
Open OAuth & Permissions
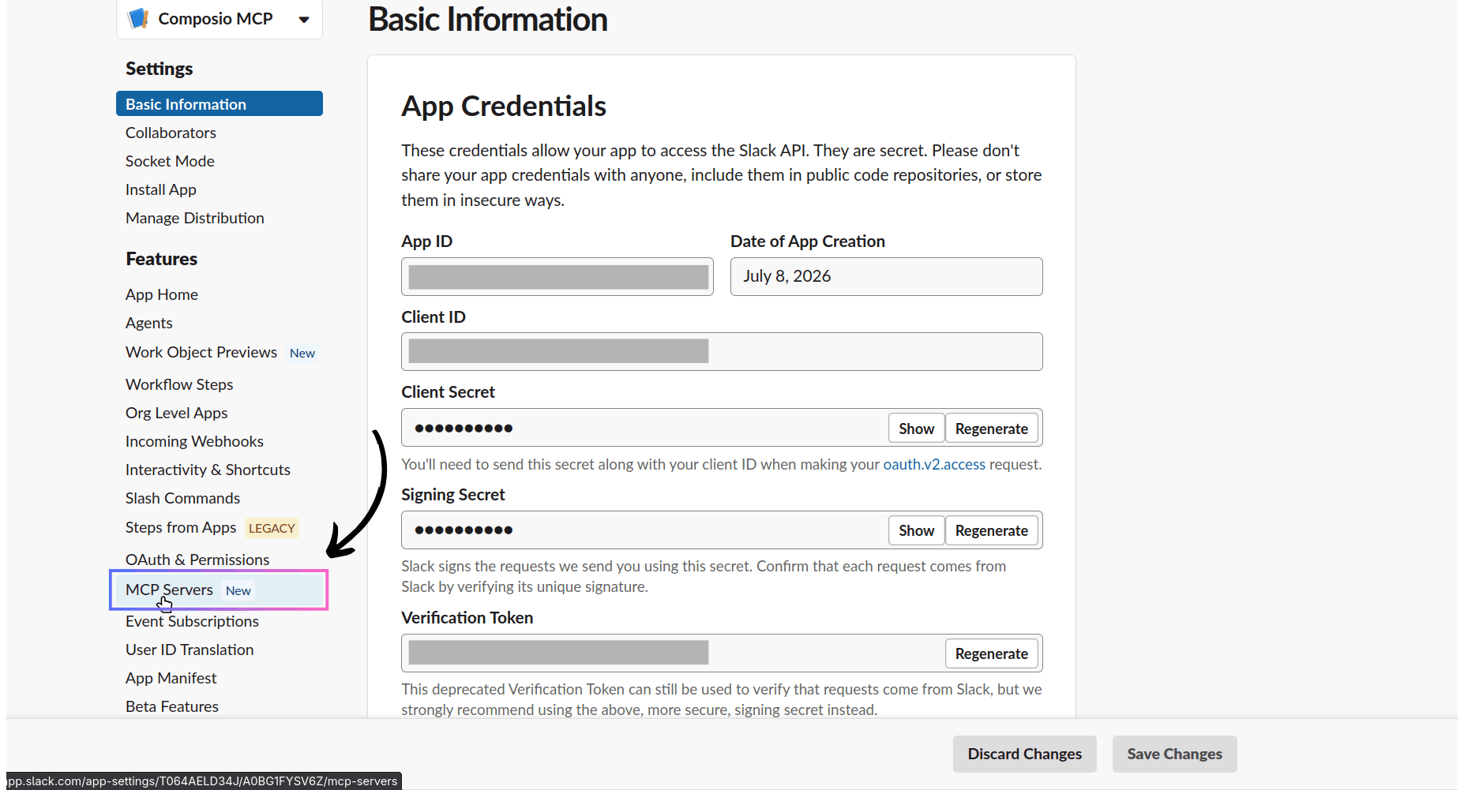(x=197, y=560)
